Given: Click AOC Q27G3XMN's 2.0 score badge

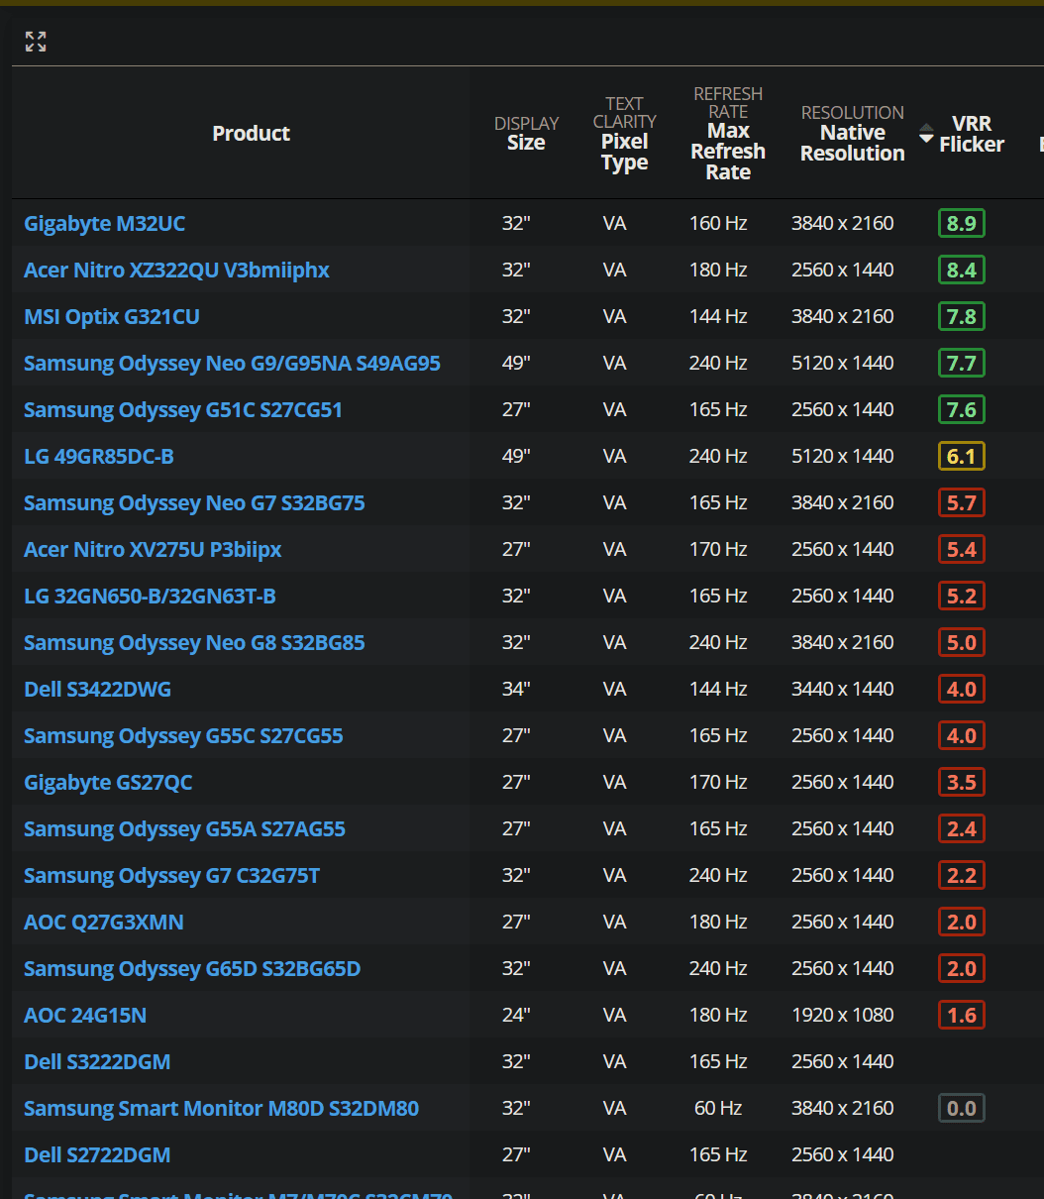Looking at the screenshot, I should (962, 922).
